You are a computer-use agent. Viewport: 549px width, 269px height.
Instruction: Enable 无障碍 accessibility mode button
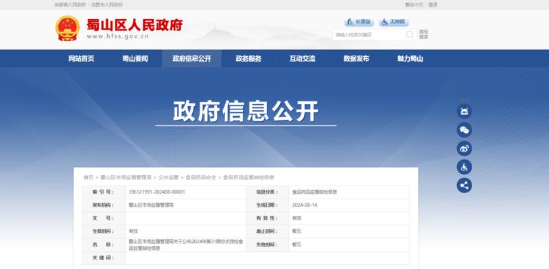pyautogui.click(x=393, y=22)
